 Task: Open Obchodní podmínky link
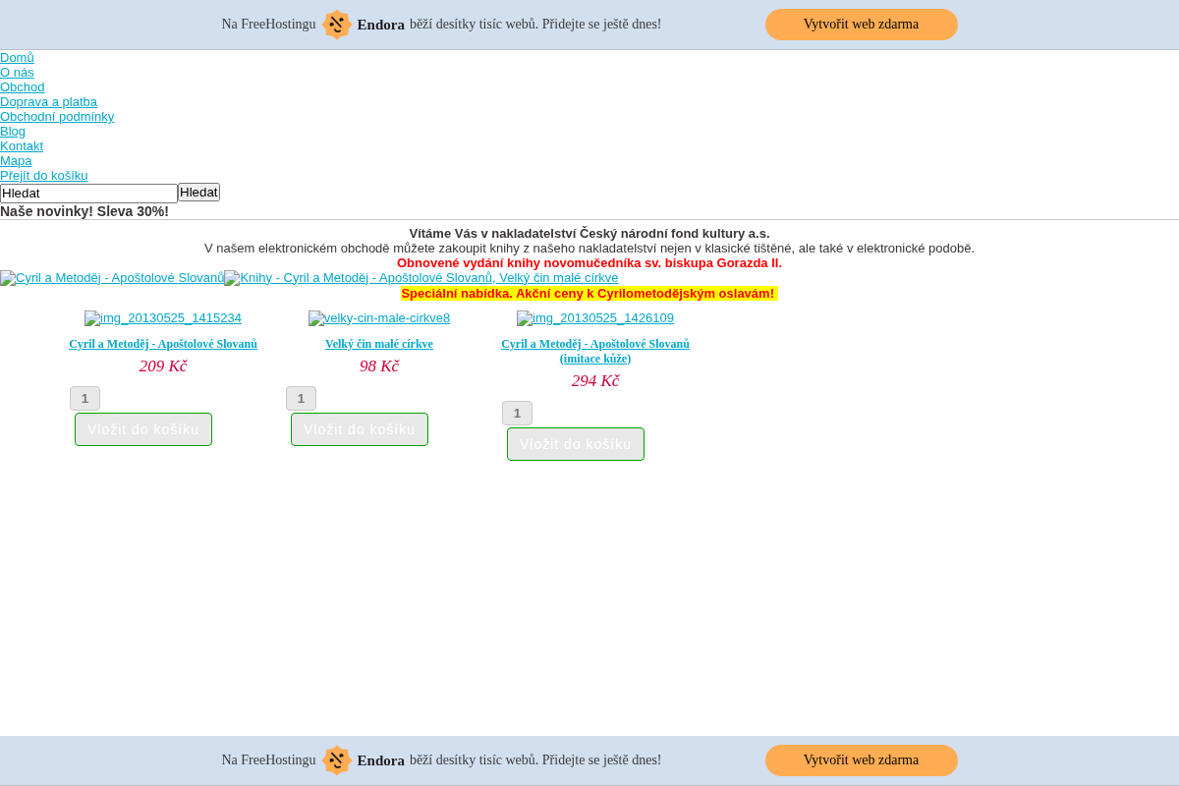click(x=57, y=117)
